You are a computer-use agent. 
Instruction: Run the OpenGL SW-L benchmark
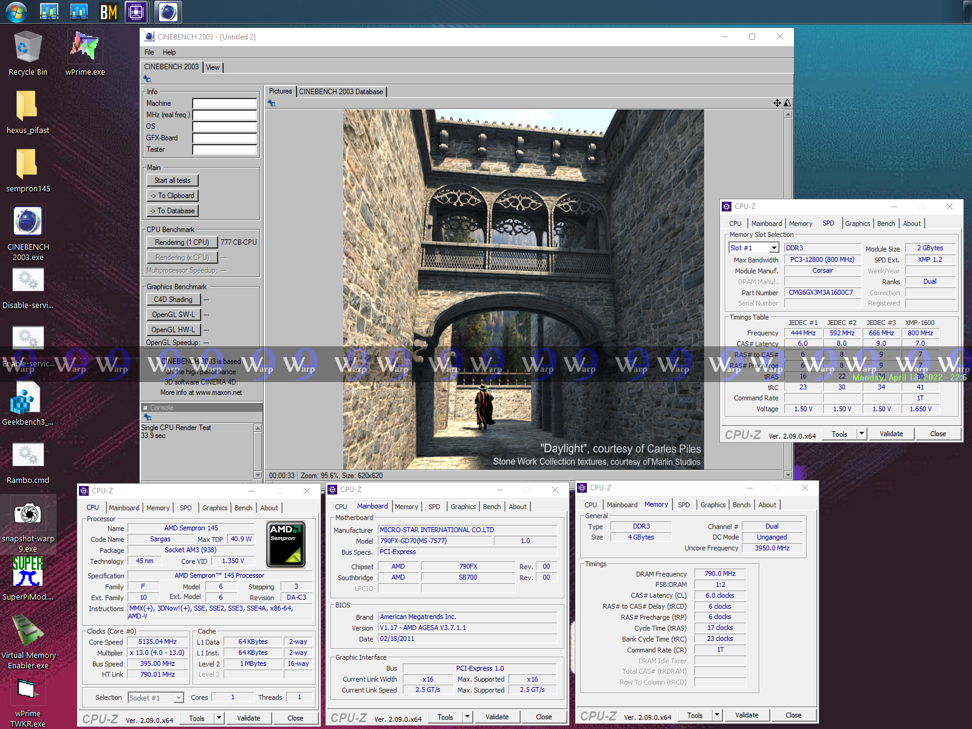[x=173, y=315]
